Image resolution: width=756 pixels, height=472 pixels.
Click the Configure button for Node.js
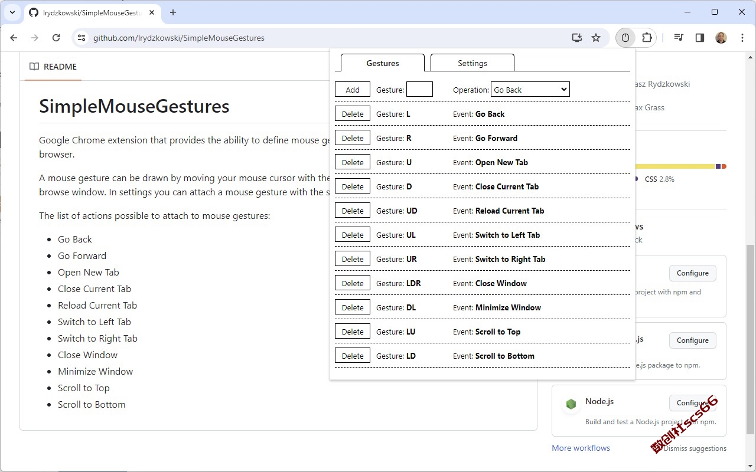(692, 403)
